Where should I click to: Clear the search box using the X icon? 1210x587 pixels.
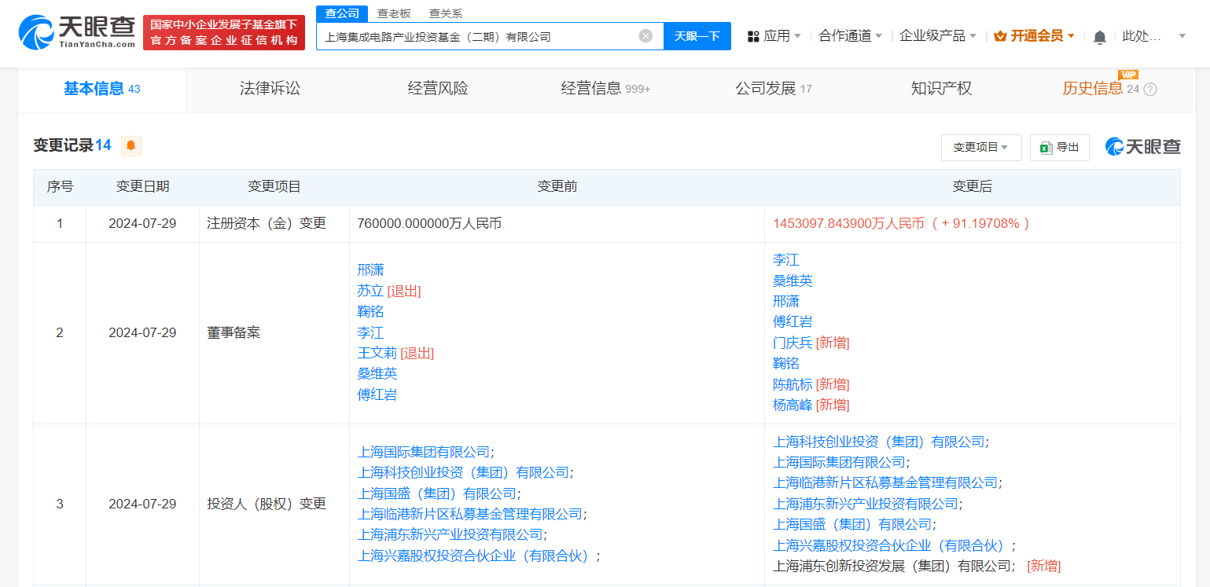(x=645, y=35)
